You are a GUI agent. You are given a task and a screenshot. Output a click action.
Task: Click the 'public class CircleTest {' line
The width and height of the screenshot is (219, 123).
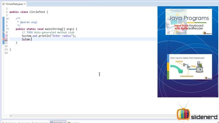(29, 12)
